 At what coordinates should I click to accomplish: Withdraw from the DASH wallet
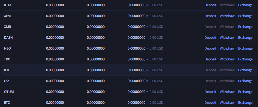pos(227,38)
